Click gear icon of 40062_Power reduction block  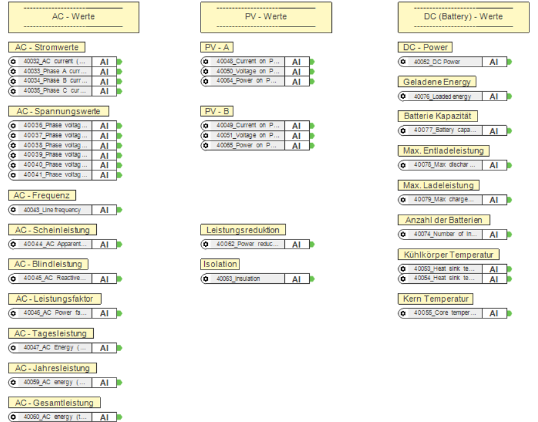tap(205, 244)
